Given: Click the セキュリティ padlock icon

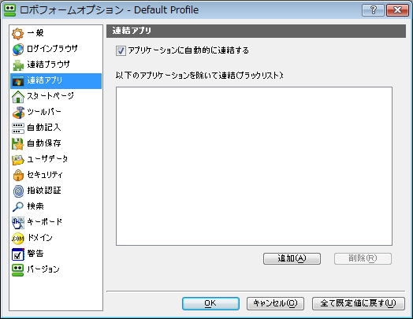Looking at the screenshot, I should [18, 176].
